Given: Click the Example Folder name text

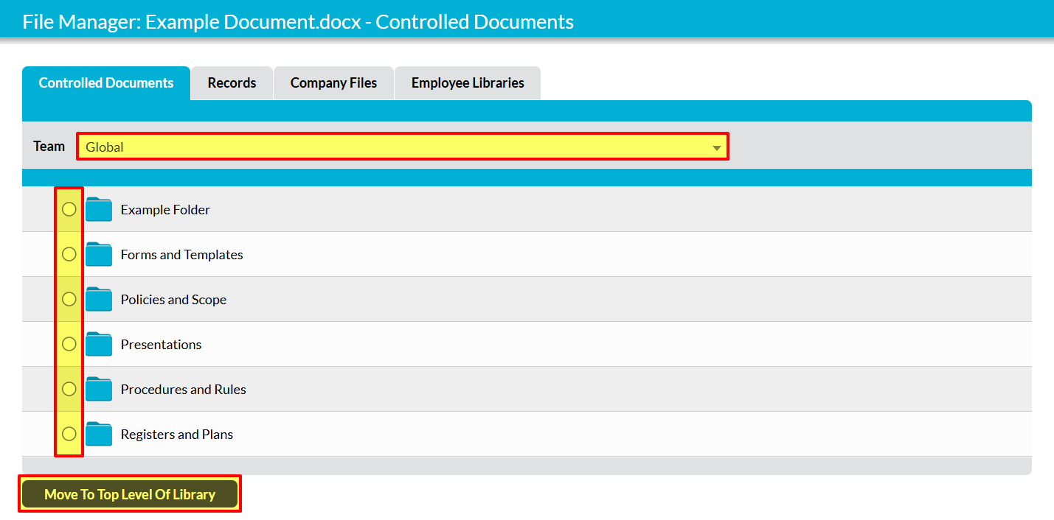Looking at the screenshot, I should pyautogui.click(x=165, y=210).
